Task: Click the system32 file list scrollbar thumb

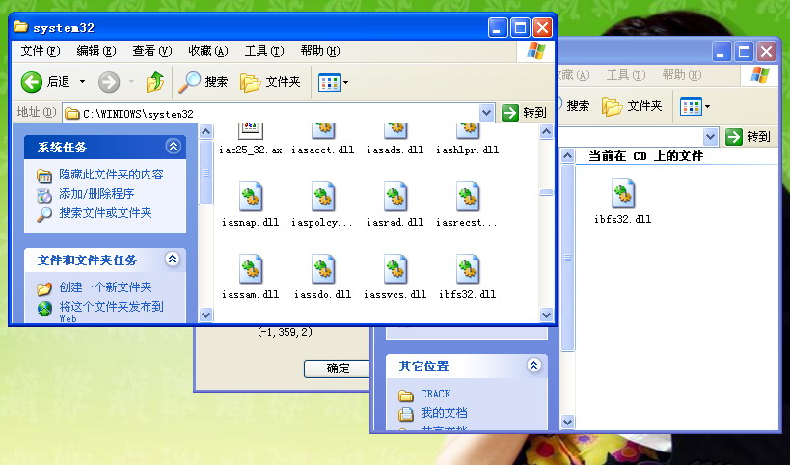Action: coord(547,192)
